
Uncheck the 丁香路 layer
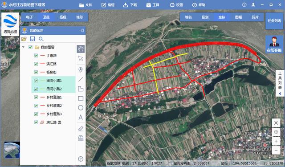[36, 55]
